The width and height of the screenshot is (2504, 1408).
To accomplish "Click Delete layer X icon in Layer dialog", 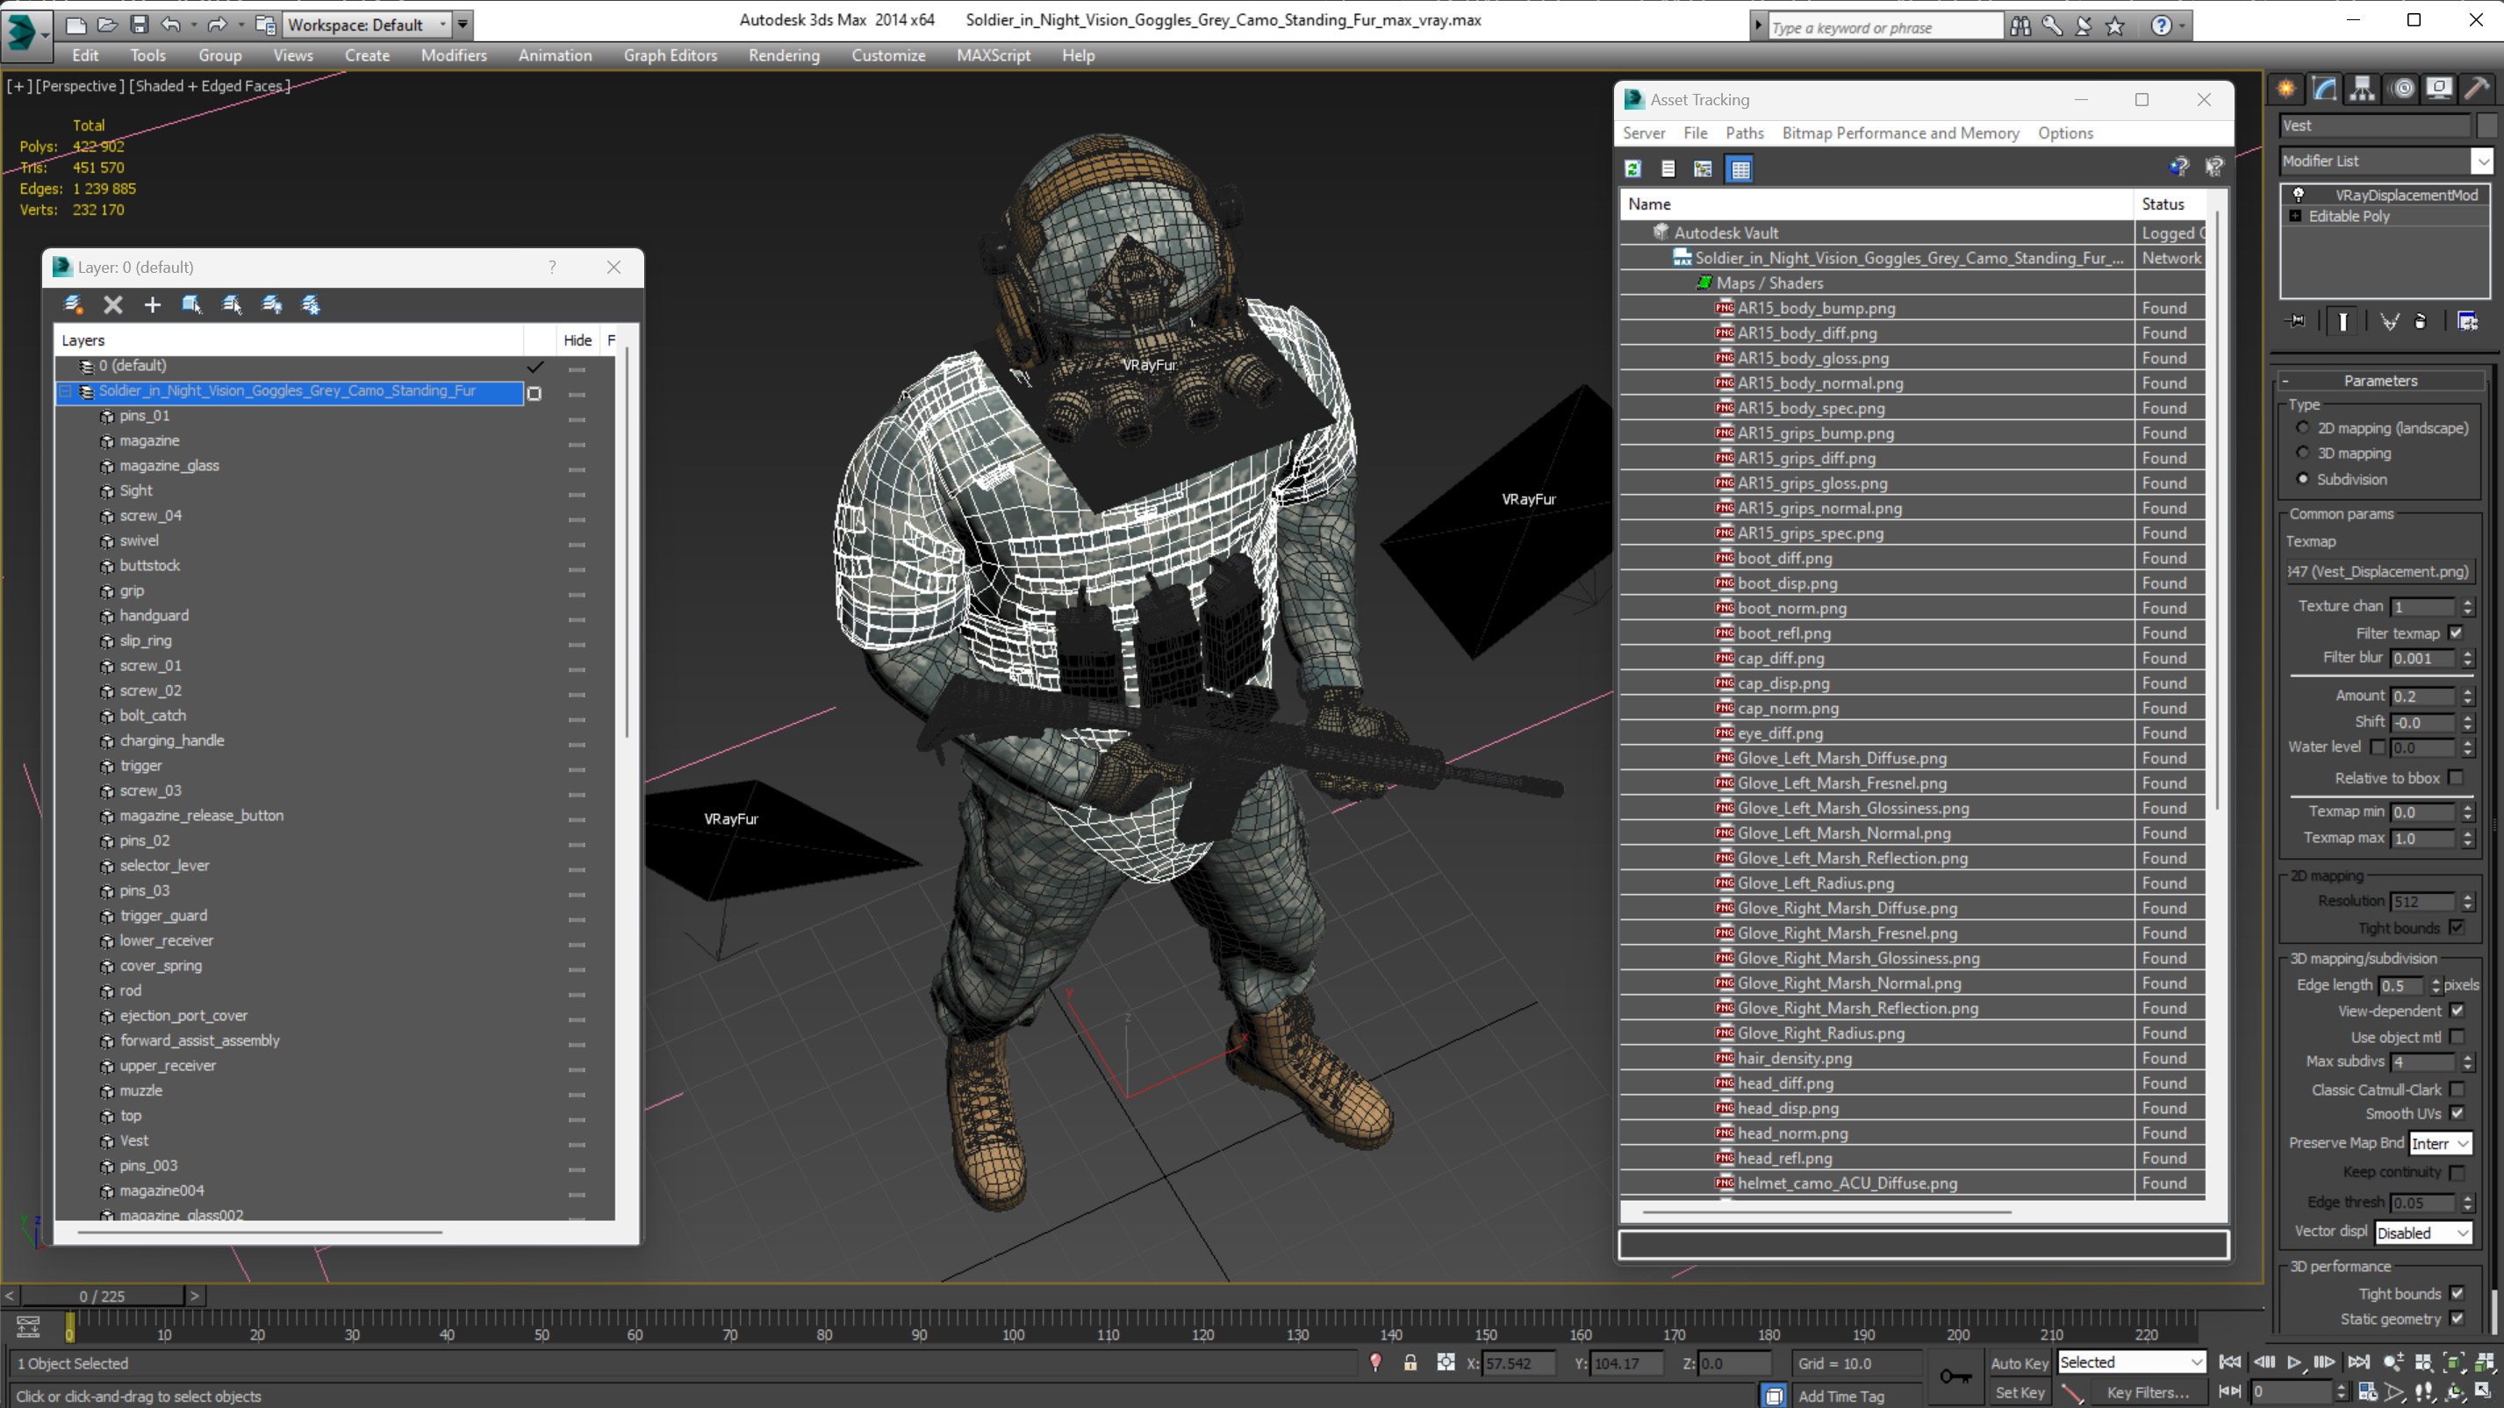I will coord(112,305).
